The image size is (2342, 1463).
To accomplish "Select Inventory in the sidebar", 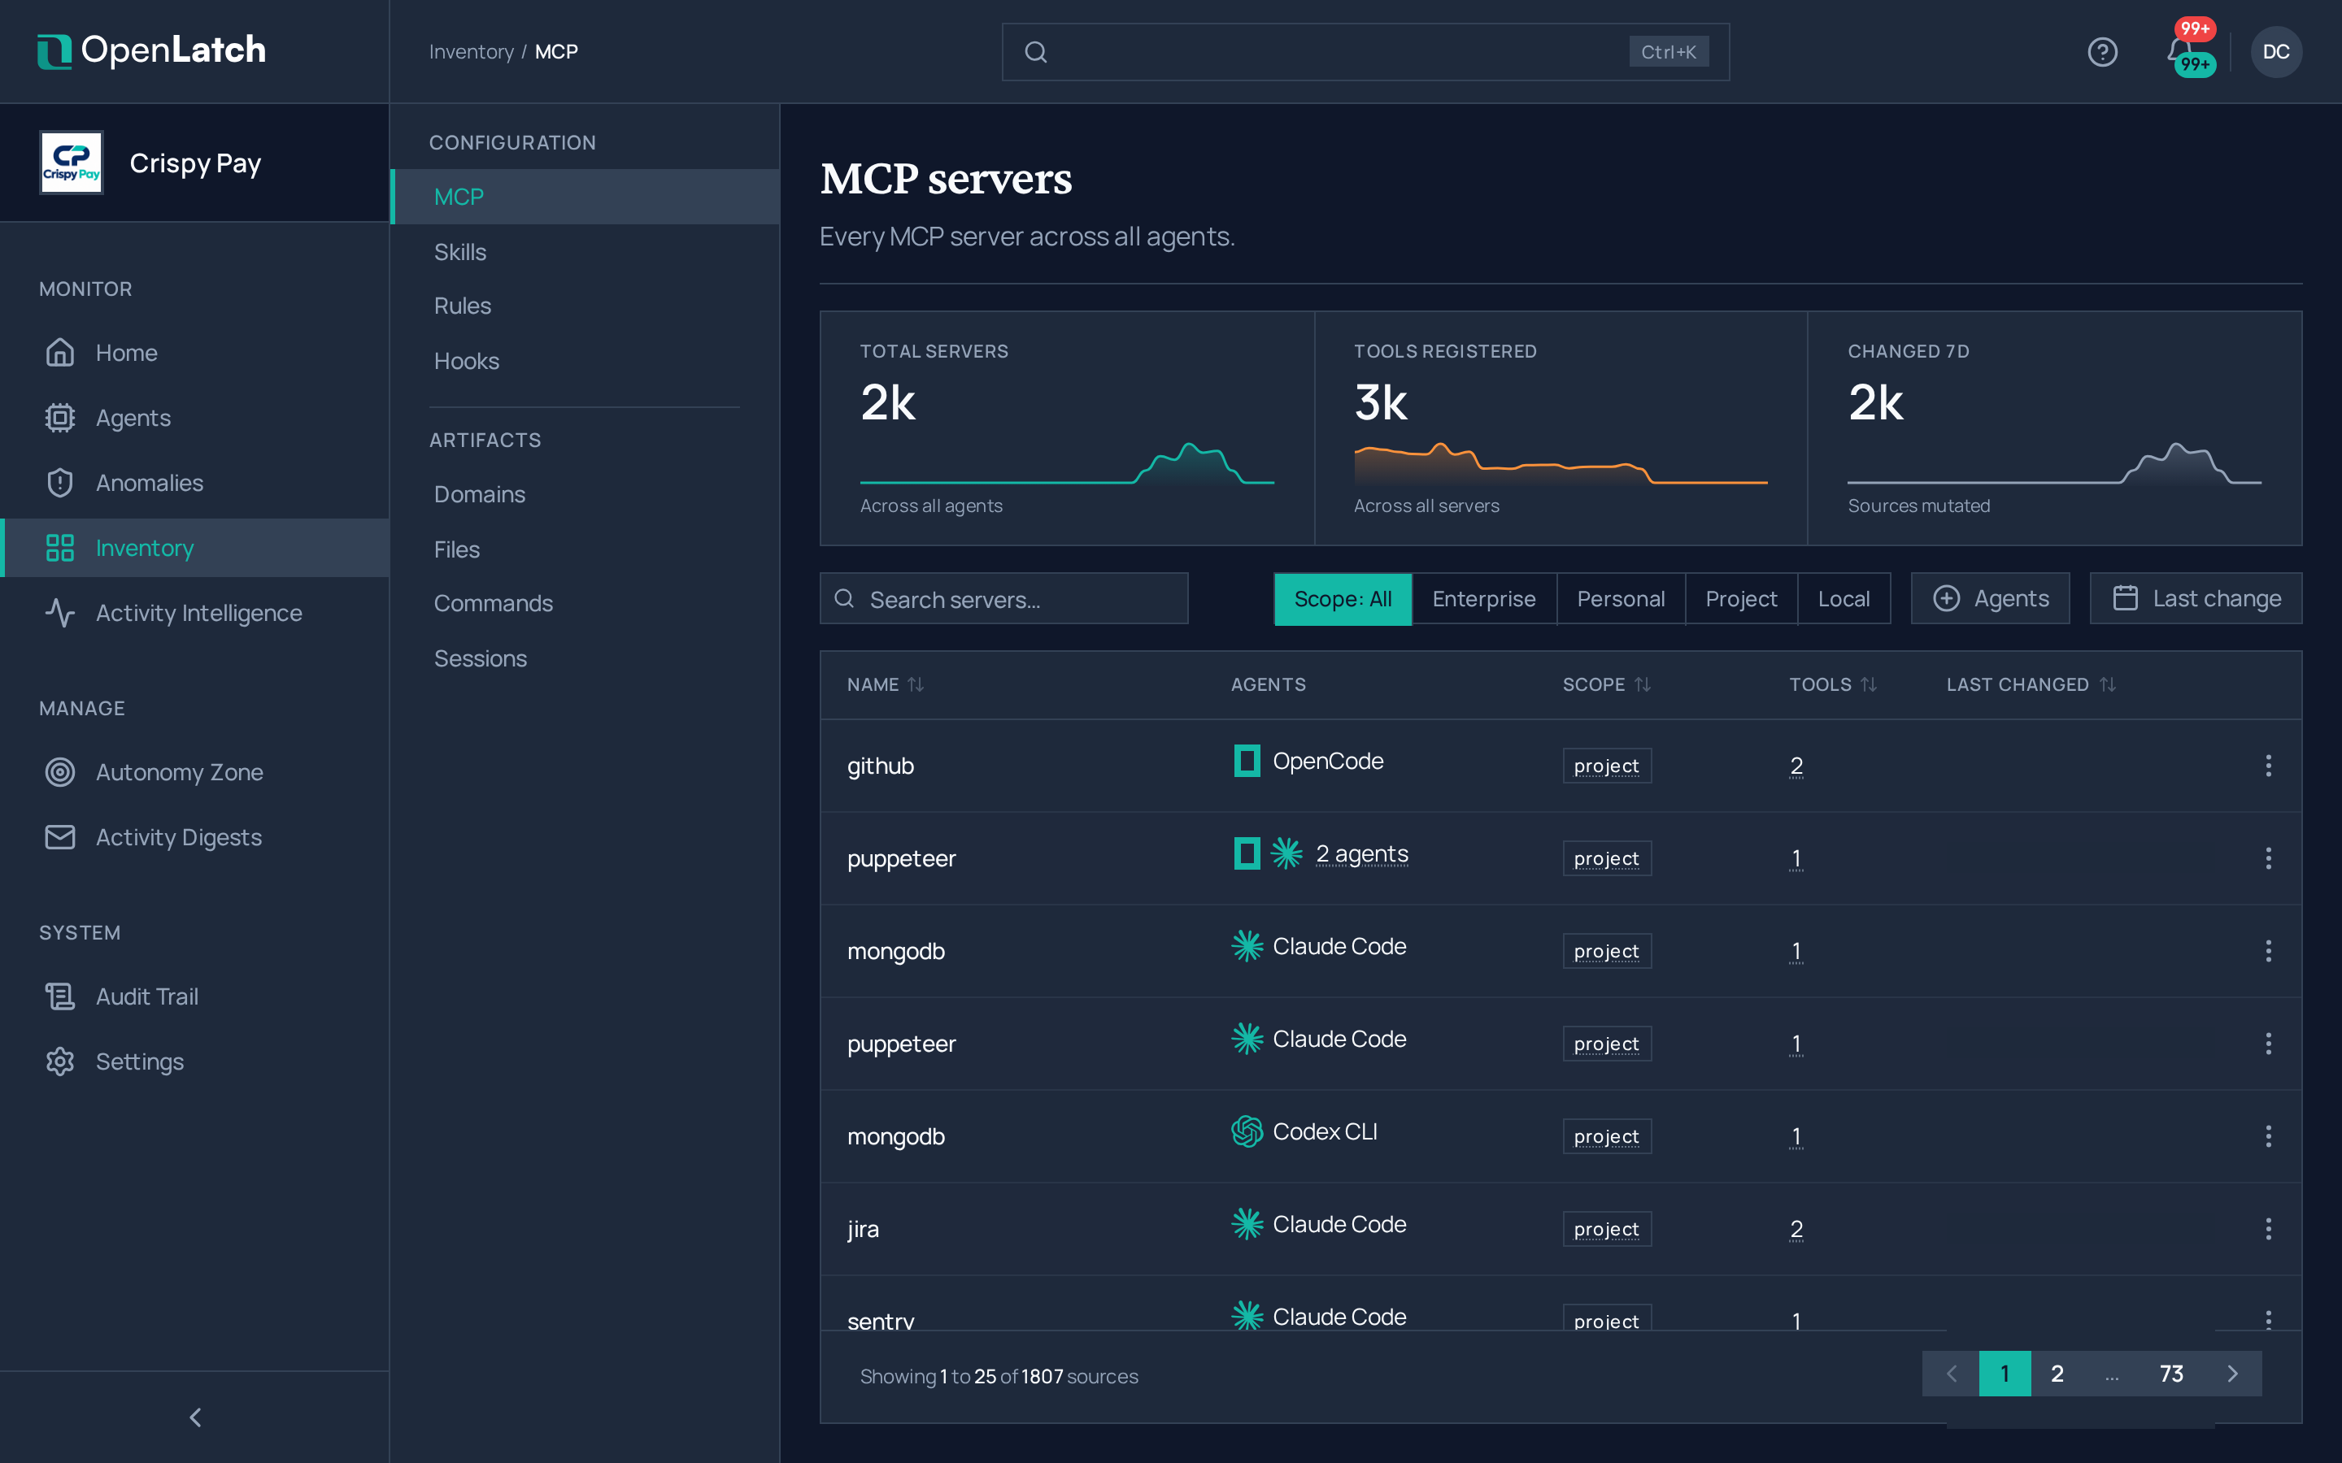I will 194,548.
